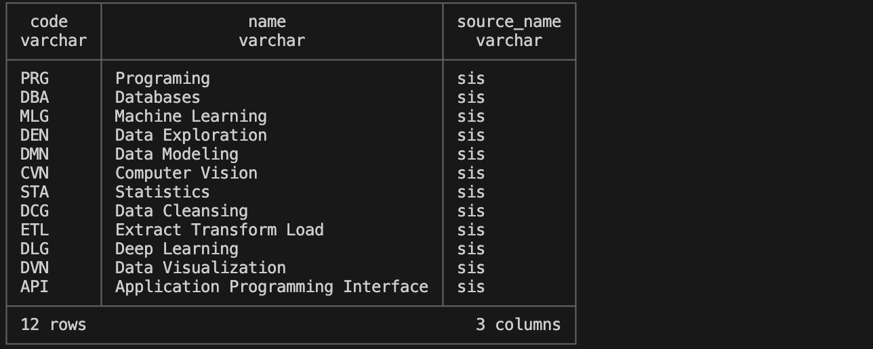Click the 'Data Cleansing' text
The image size is (873, 349).
[x=181, y=211]
